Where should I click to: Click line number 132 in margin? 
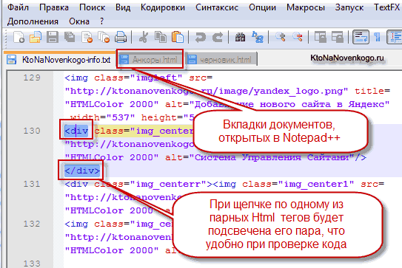coord(32,224)
